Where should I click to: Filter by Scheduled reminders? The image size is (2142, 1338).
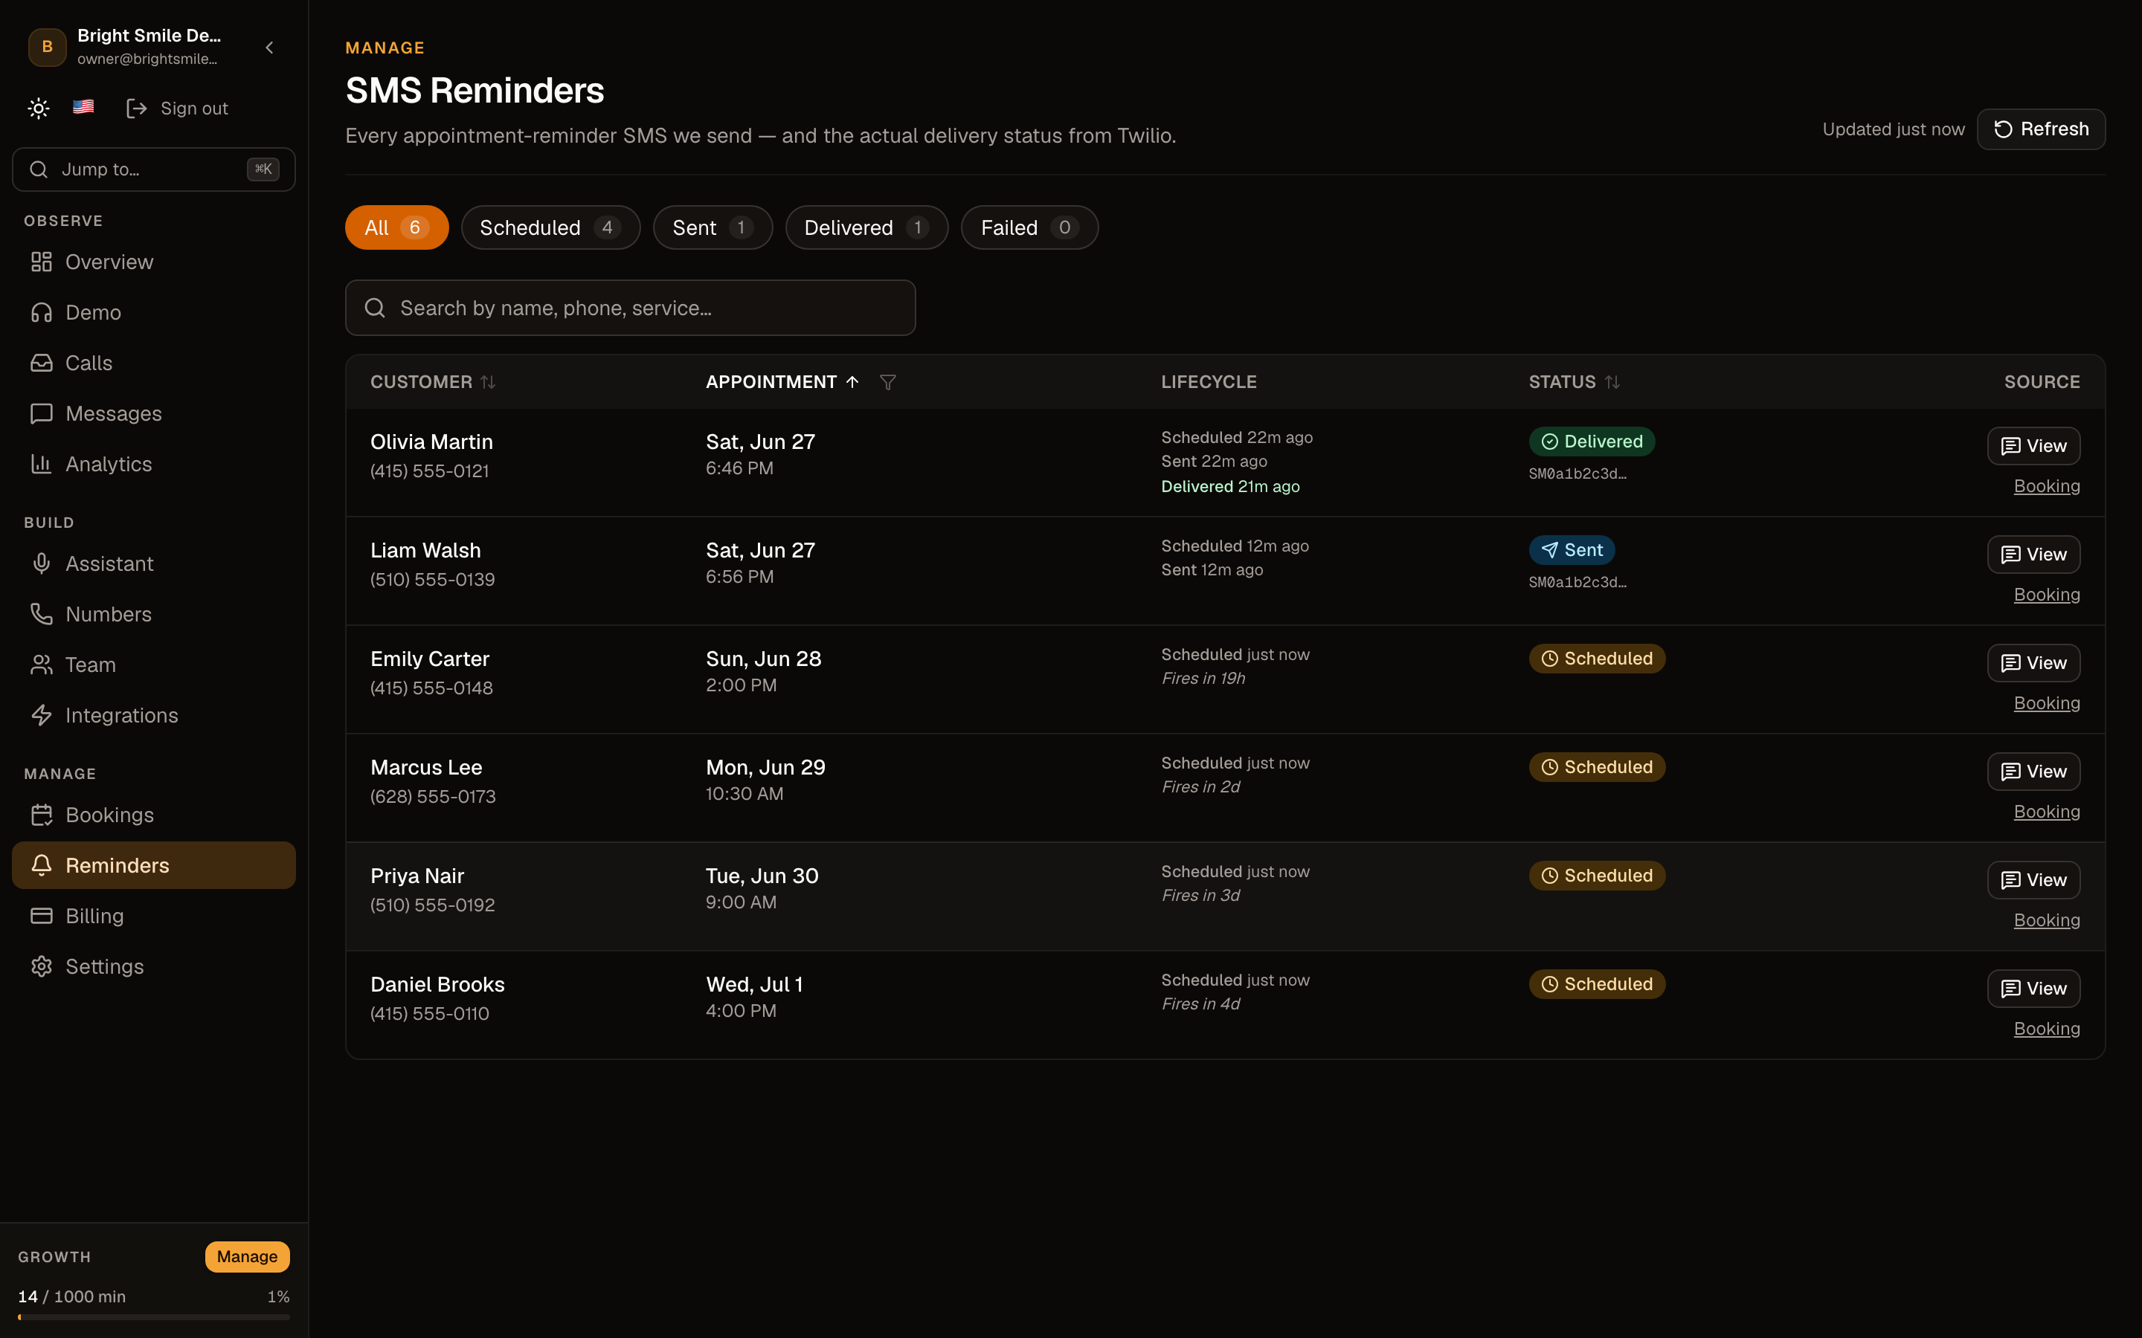click(550, 227)
